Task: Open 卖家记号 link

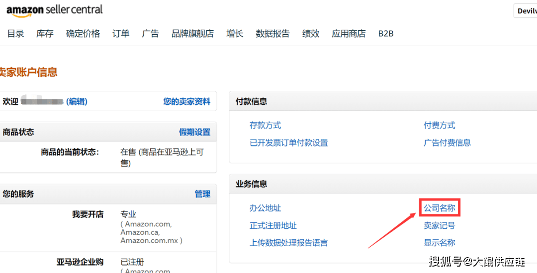Action: [x=440, y=225]
